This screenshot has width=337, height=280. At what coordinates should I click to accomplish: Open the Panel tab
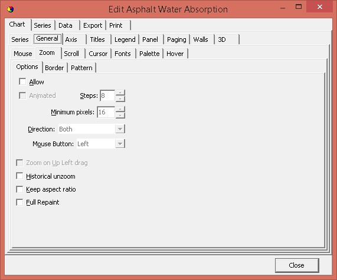150,39
